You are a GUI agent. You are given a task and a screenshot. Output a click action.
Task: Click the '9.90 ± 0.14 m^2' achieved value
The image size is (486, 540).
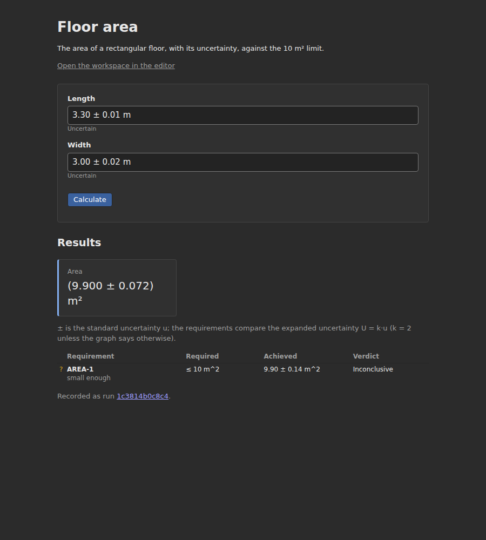pos(292,369)
